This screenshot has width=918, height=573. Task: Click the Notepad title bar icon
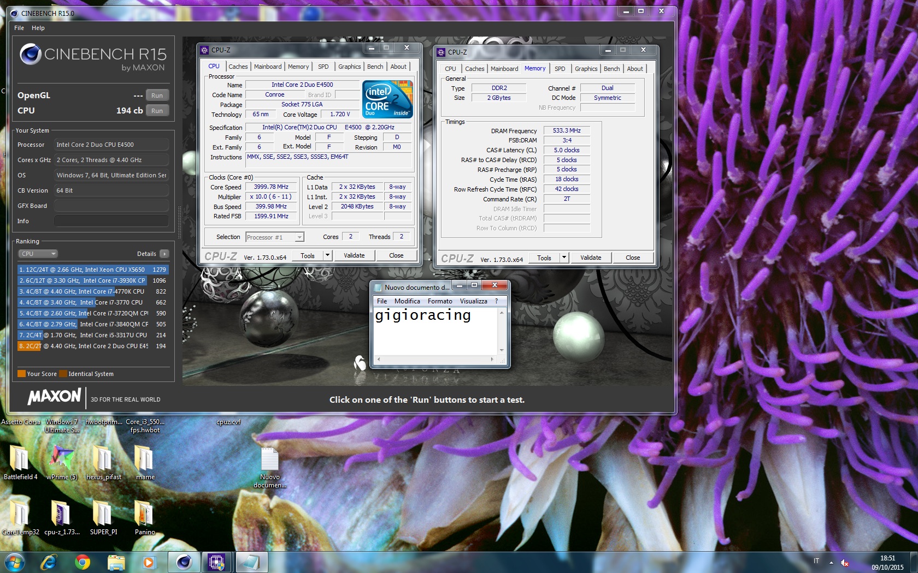pyautogui.click(x=378, y=287)
